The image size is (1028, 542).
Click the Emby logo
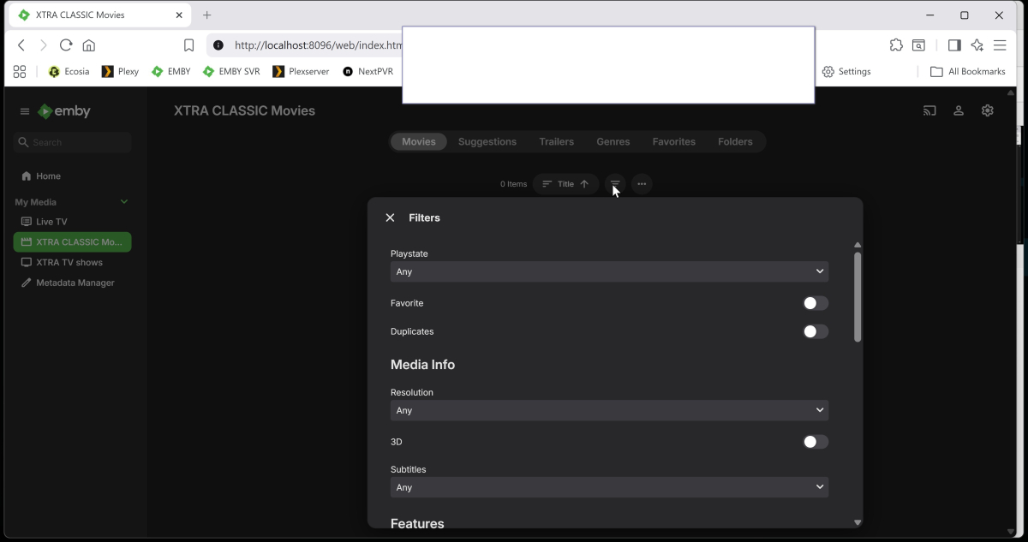pyautogui.click(x=64, y=111)
